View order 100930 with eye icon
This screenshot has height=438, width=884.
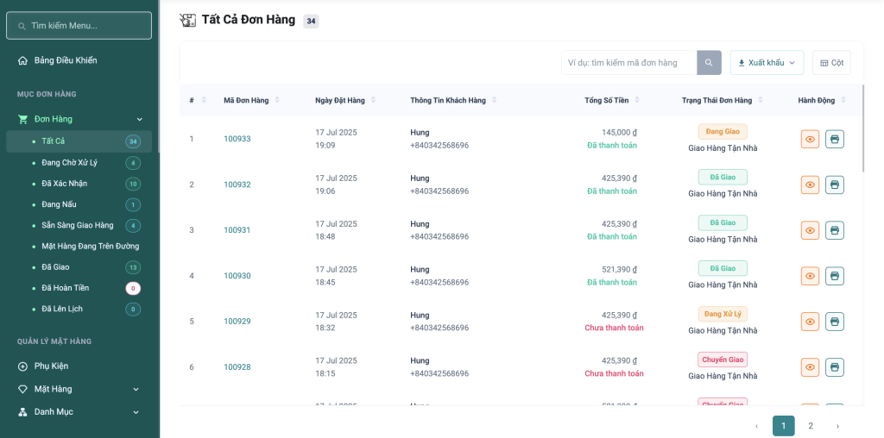[810, 276]
